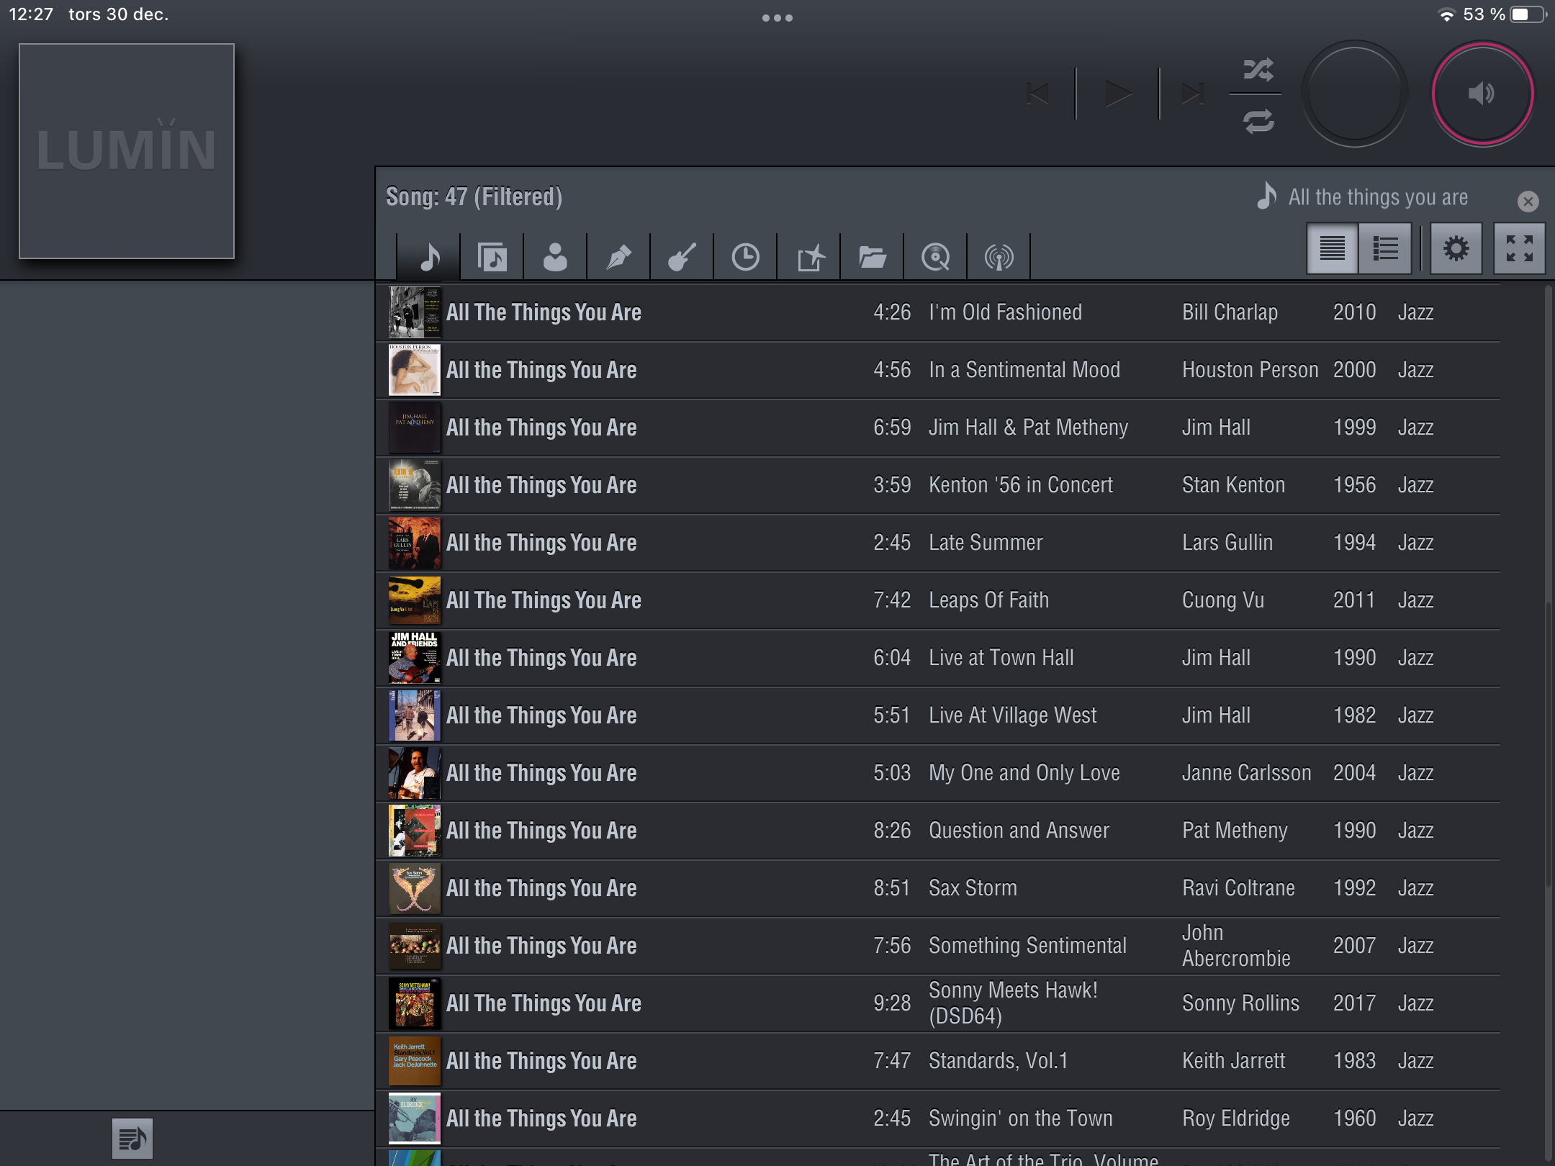Viewport: 1555px width, 1166px height.
Task: Select the My One and Only Love track
Action: 938,773
